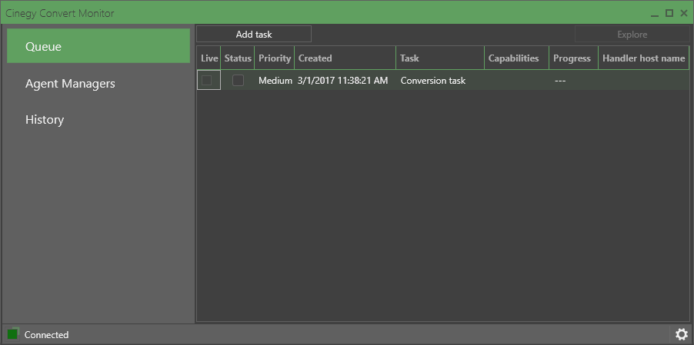Close the Cinegy Convert Monitor window
694x345 pixels.
click(x=684, y=13)
